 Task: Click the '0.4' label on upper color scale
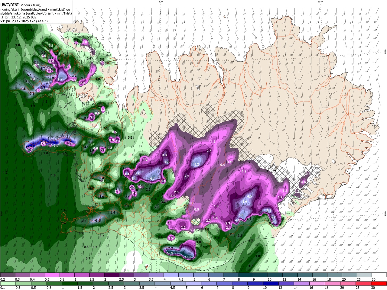coord(32,279)
